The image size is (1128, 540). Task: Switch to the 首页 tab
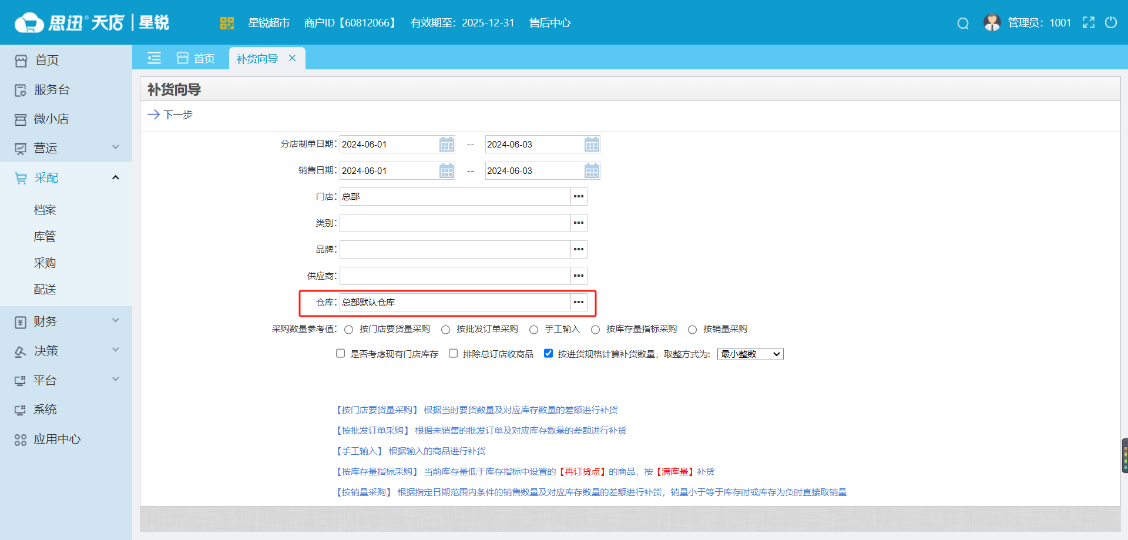coord(197,58)
